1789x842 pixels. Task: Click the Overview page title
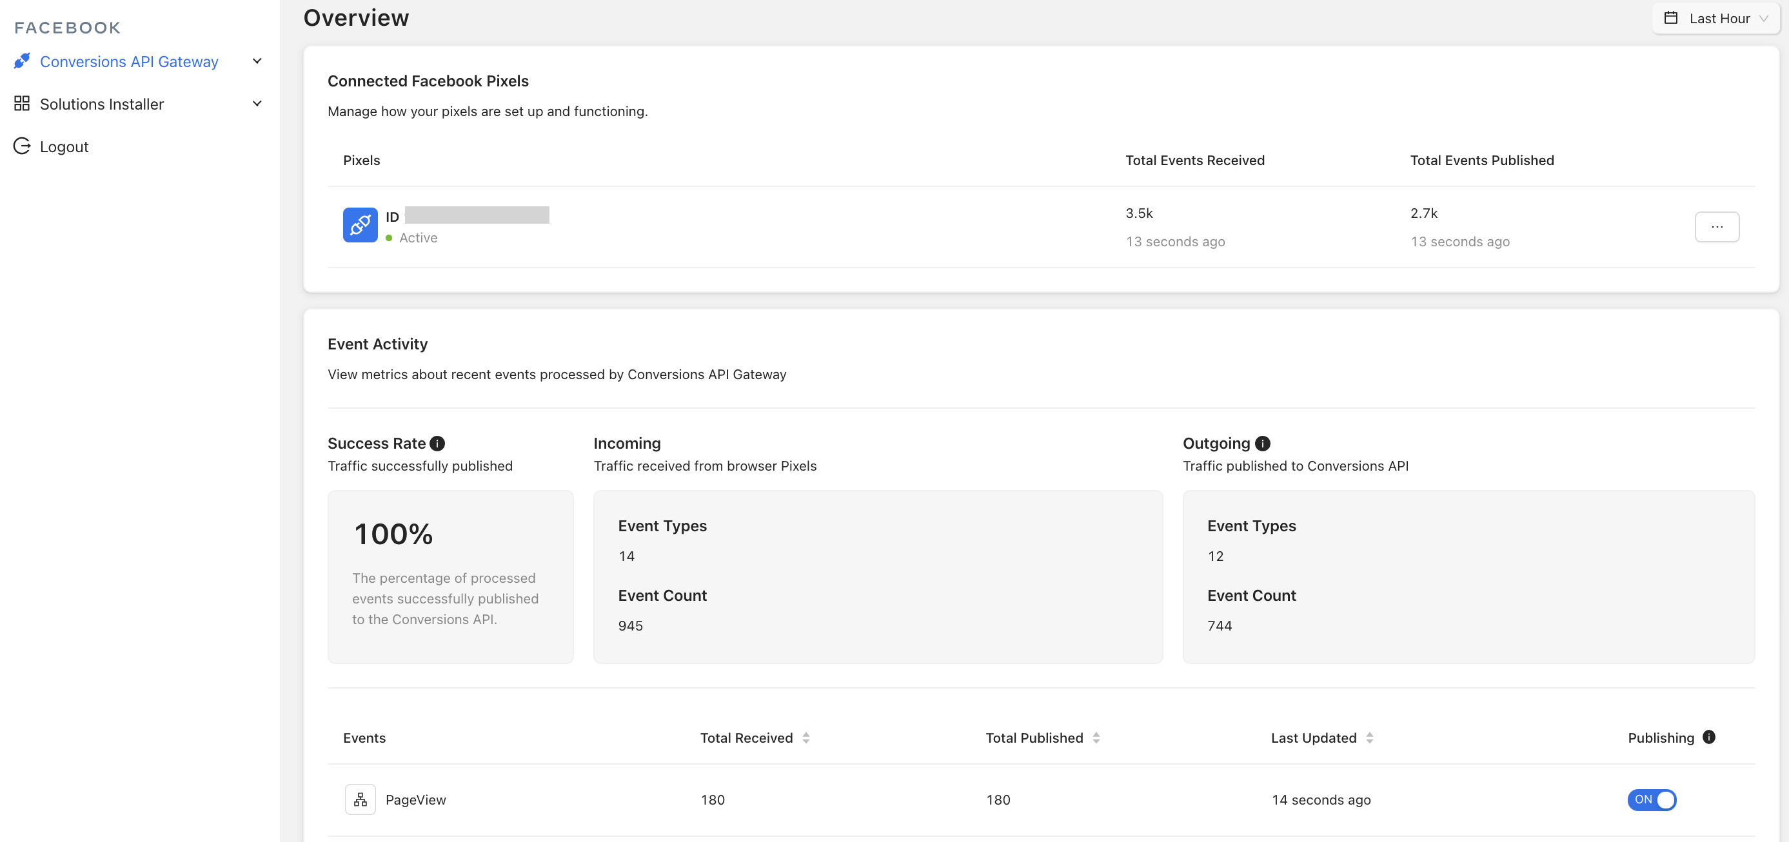(356, 17)
